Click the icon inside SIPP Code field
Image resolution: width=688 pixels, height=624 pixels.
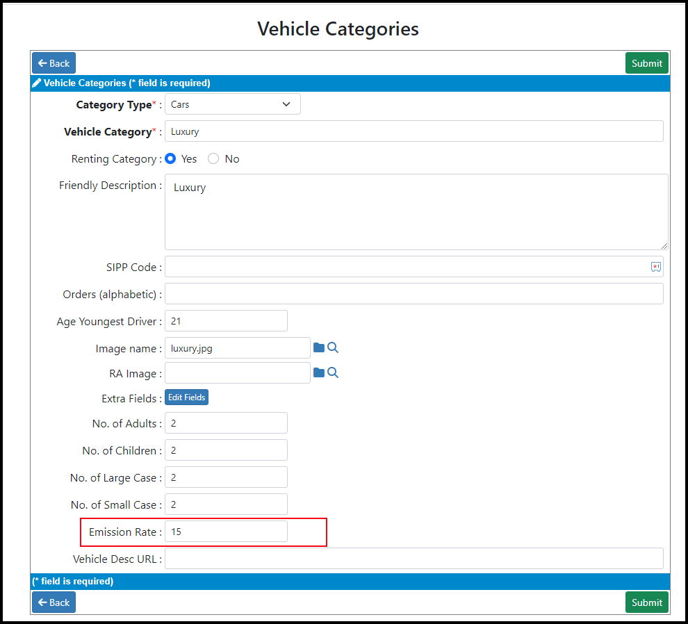coord(655,267)
